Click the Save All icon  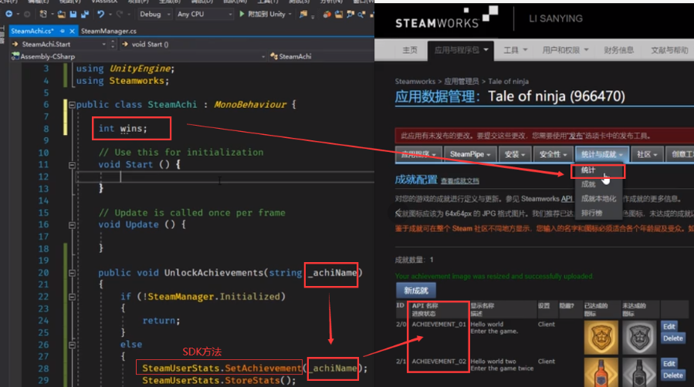[85, 14]
